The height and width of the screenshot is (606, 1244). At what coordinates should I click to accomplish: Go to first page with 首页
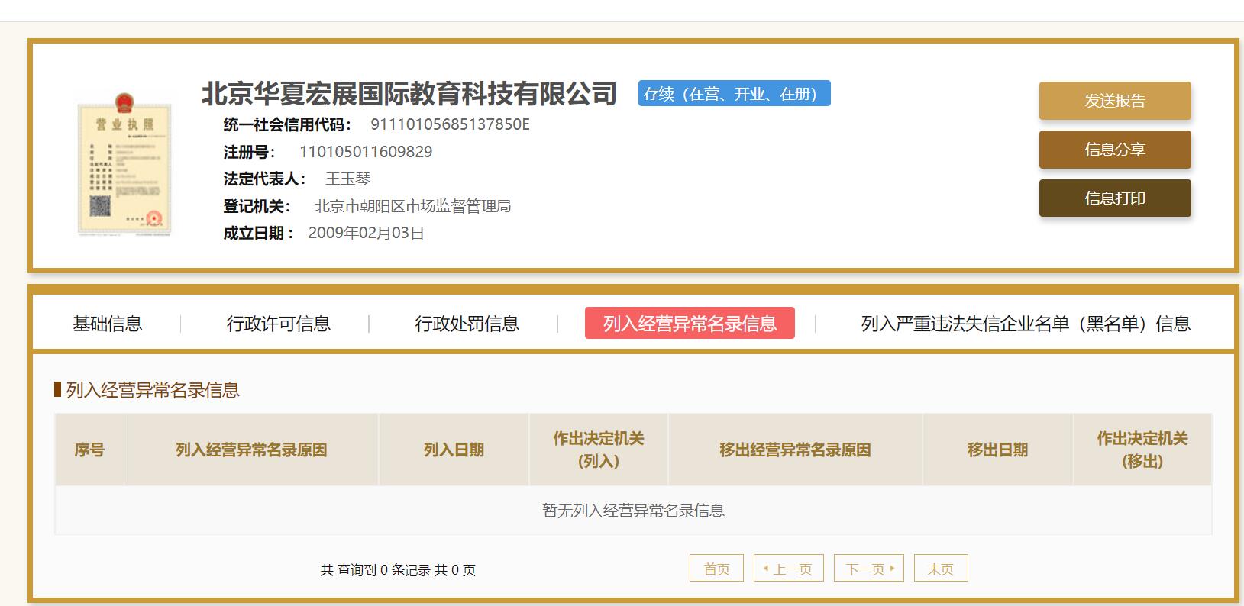(x=716, y=569)
